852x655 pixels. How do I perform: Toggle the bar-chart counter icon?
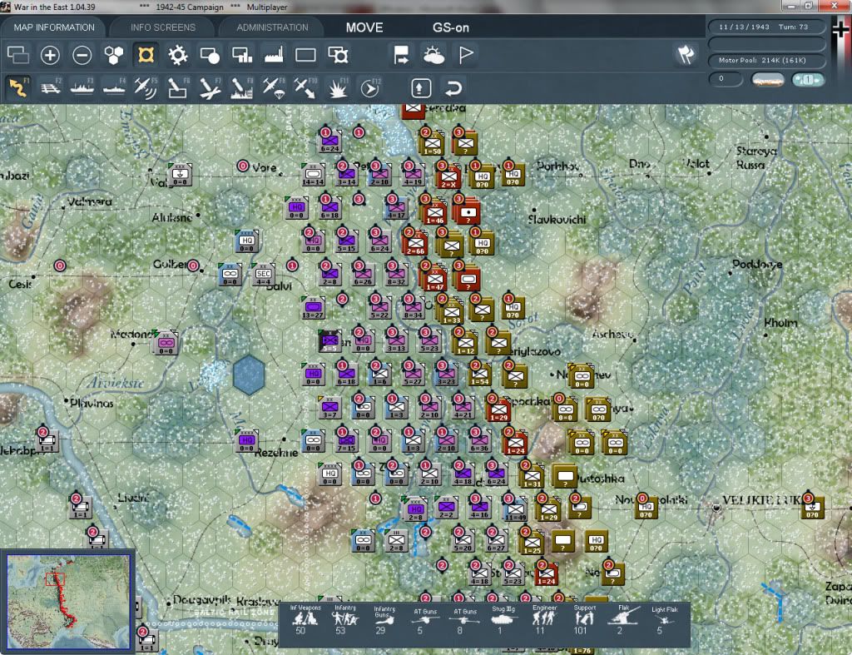pos(242,55)
